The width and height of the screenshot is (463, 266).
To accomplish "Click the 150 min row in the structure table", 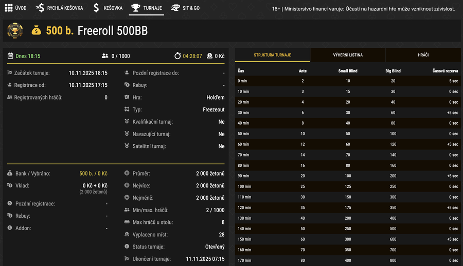I will [348, 239].
